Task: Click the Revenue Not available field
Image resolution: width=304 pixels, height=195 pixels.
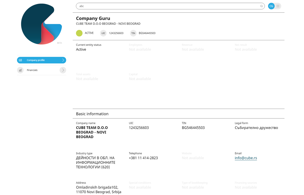Action: [x=193, y=49]
